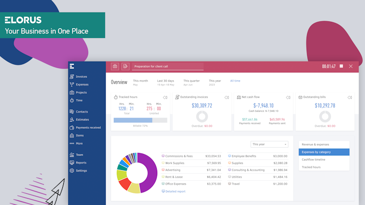Click the Rent & Lease row label
365x205 pixels.
(x=174, y=177)
